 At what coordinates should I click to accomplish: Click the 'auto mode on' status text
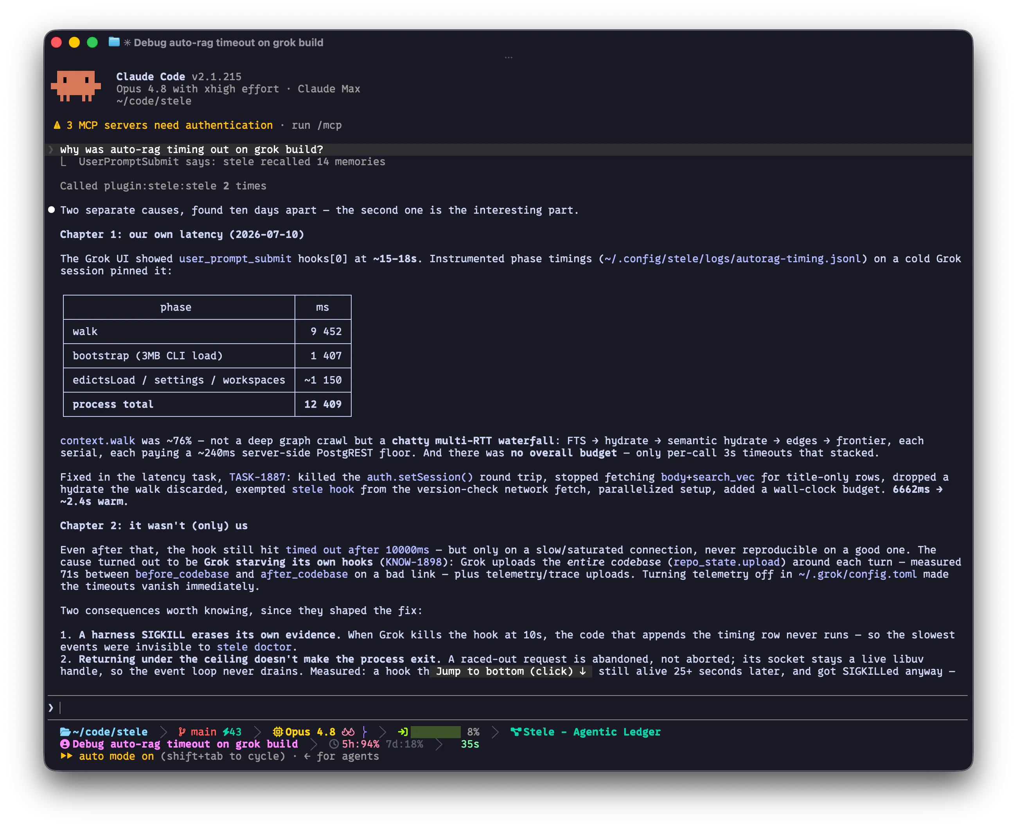coord(117,756)
